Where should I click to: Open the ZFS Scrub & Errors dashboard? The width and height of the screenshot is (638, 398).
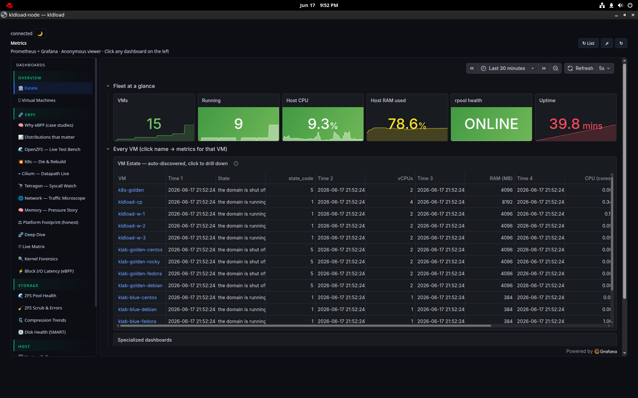pyautogui.click(x=53, y=308)
